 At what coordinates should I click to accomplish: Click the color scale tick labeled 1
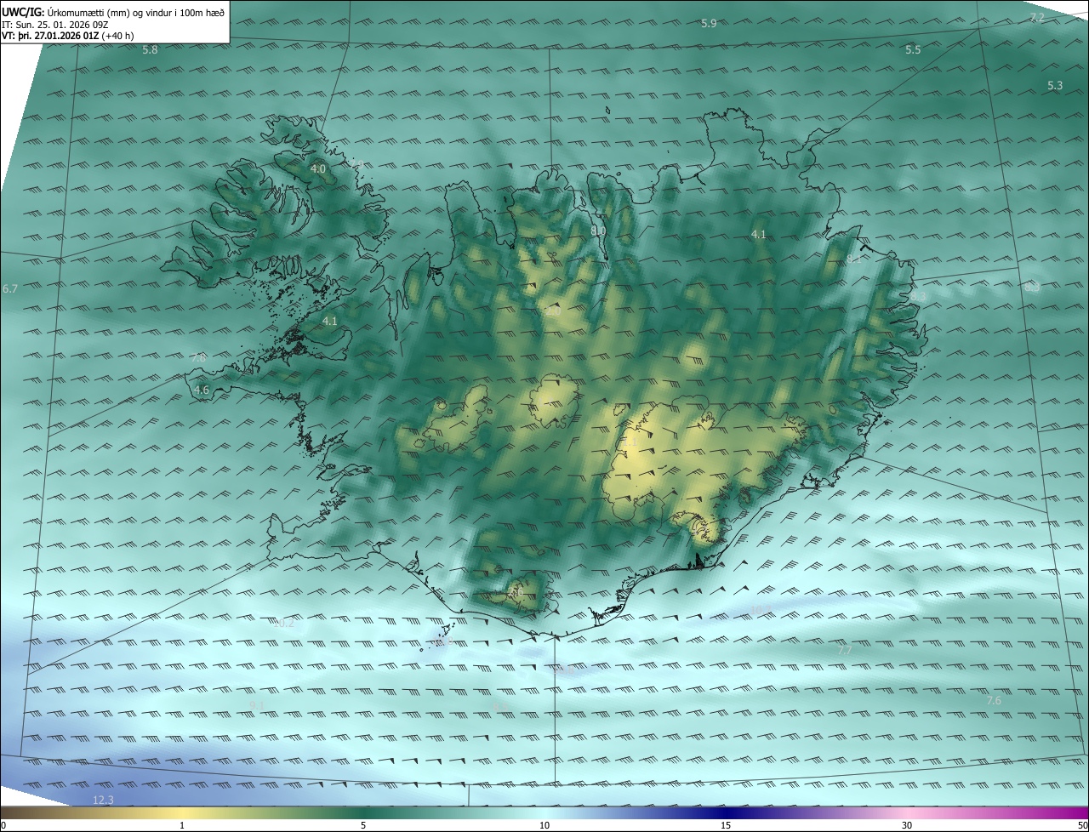click(182, 826)
